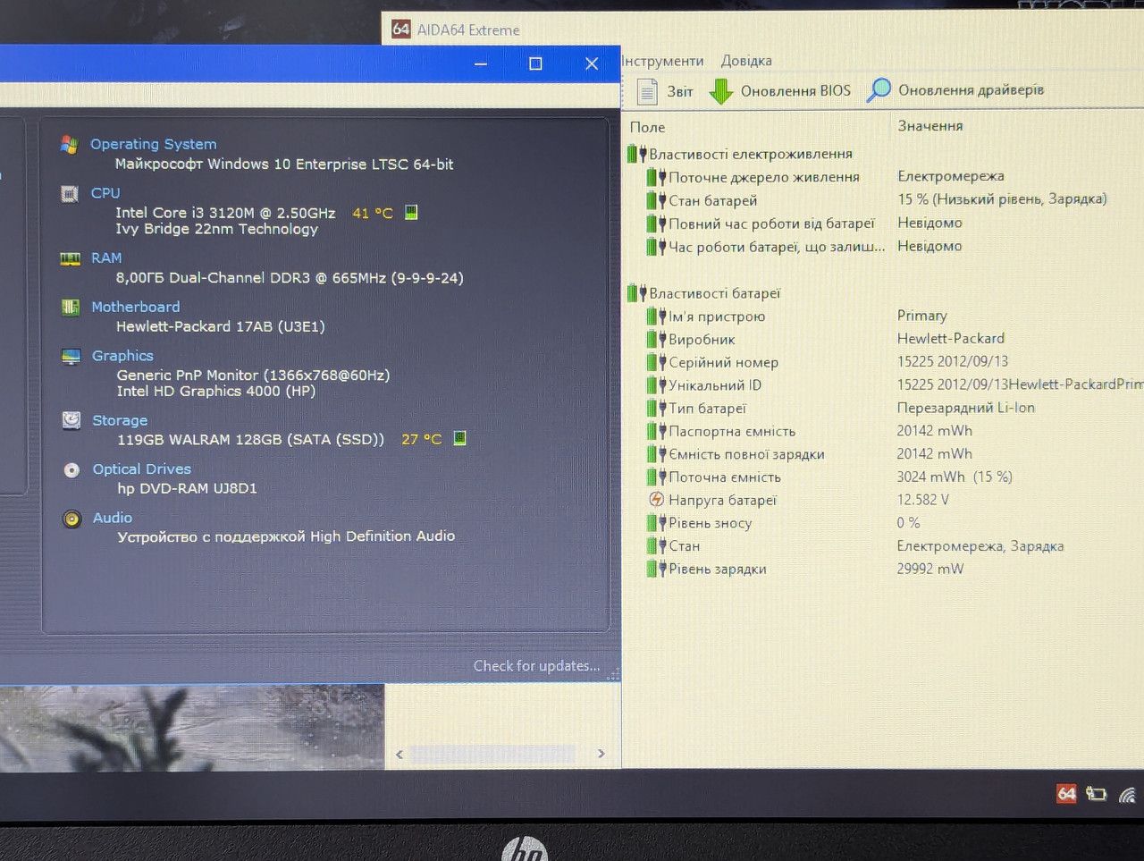Click Check for updates... in Speccy

pyautogui.click(x=536, y=666)
